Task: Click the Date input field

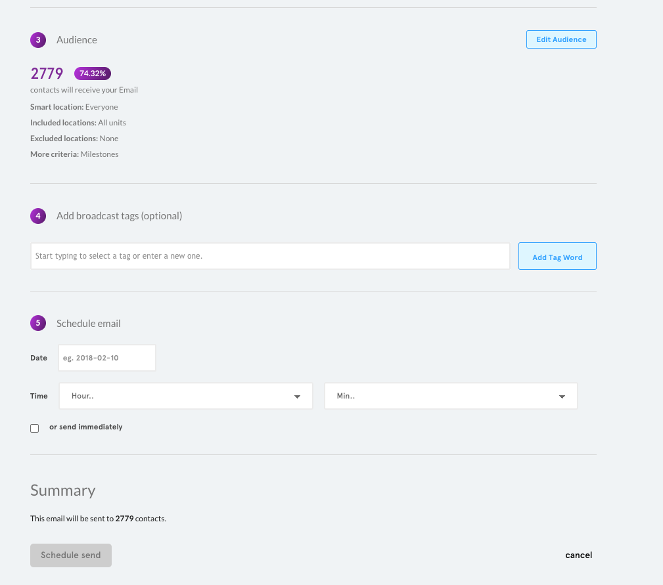Action: point(107,358)
